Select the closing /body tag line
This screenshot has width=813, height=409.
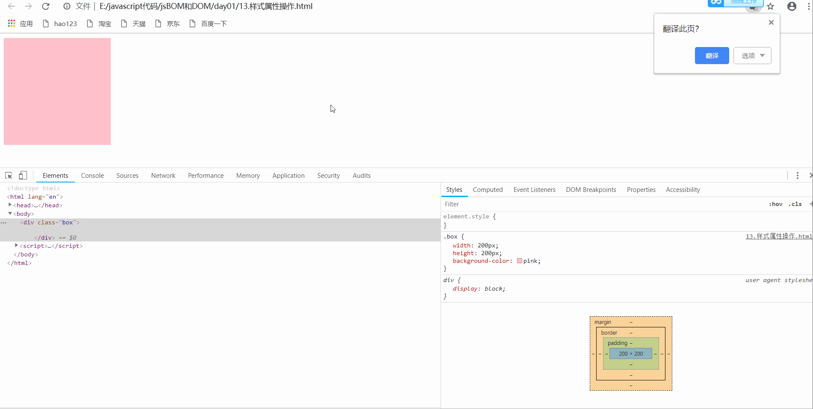pyautogui.click(x=26, y=255)
